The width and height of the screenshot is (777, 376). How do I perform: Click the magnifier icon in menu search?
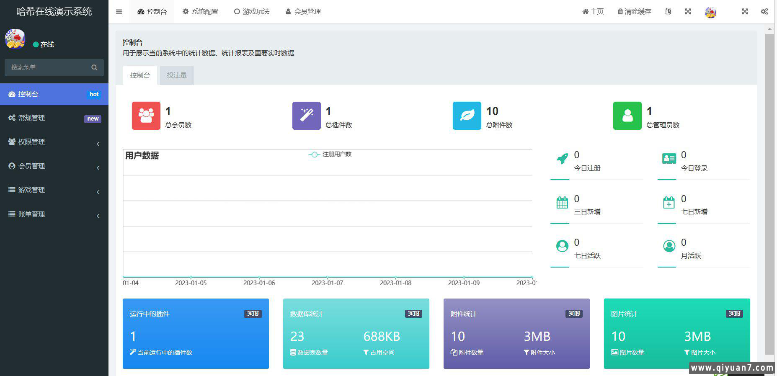tap(94, 67)
